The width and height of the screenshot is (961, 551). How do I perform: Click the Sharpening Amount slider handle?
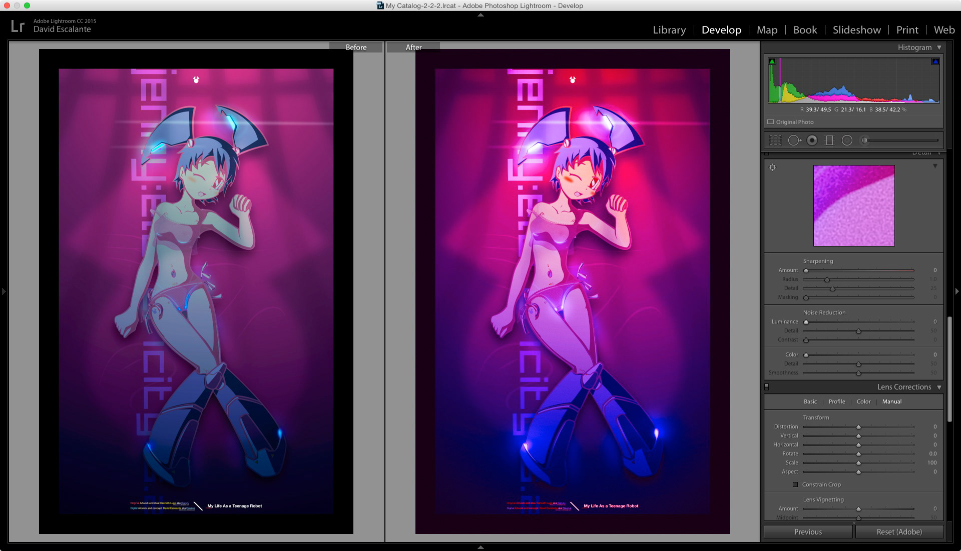pos(806,270)
